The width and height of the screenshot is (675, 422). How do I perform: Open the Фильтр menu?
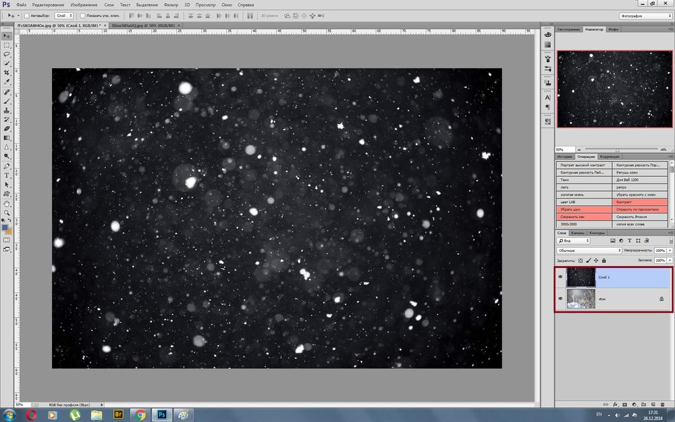click(171, 5)
